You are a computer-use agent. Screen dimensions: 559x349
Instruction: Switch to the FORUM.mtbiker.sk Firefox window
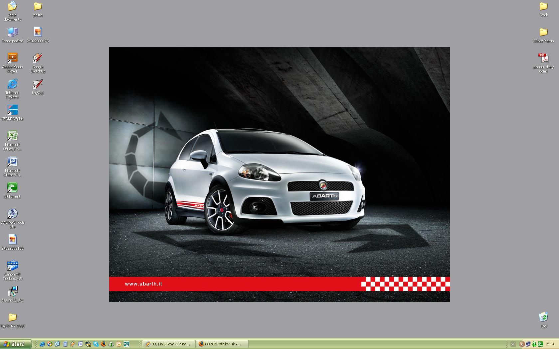click(x=222, y=344)
